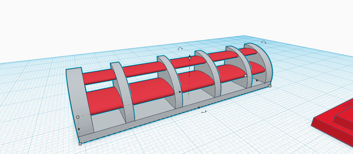Click the rotation arrow above the shelf's center

pyautogui.click(x=180, y=48)
